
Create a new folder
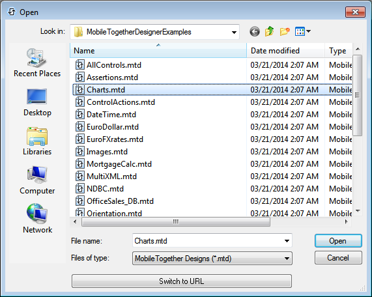(285, 31)
